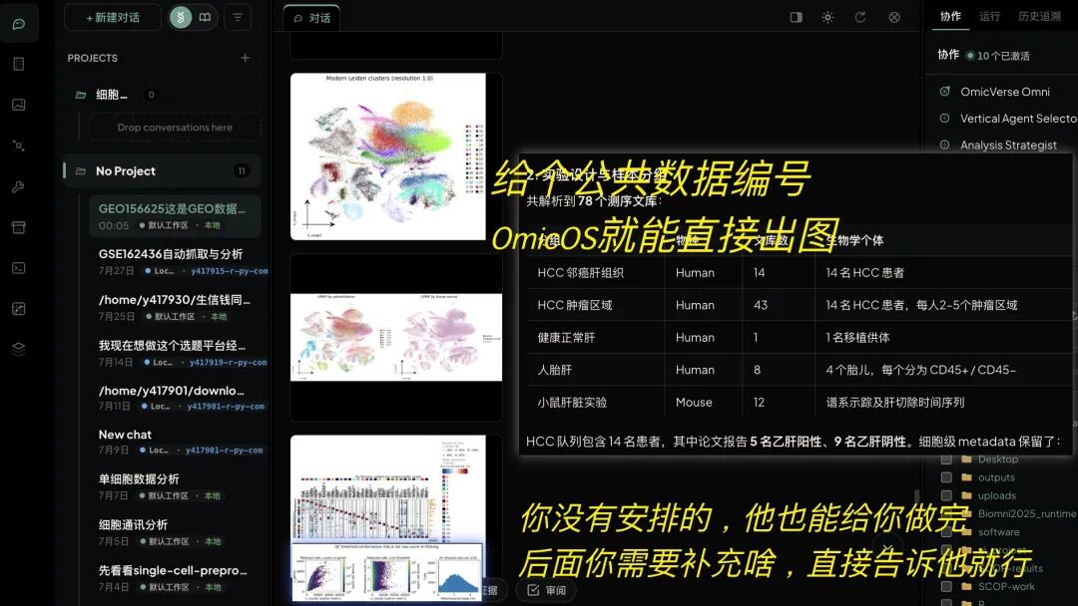Check the uploads folder checkbox
The height and width of the screenshot is (606, 1078).
946,495
